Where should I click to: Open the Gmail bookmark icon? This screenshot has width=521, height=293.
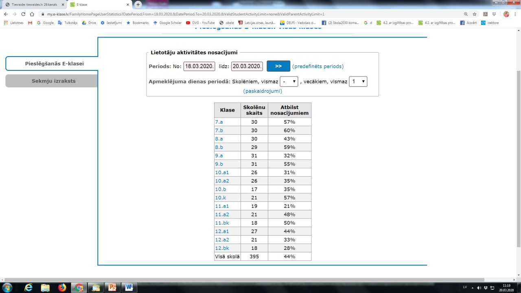30,23
